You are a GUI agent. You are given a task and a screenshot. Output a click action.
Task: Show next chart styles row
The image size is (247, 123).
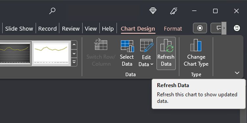click(x=74, y=53)
